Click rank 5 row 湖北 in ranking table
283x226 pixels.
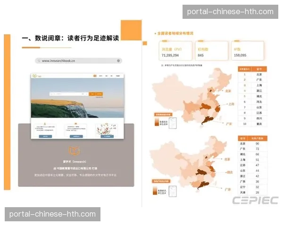(252, 96)
